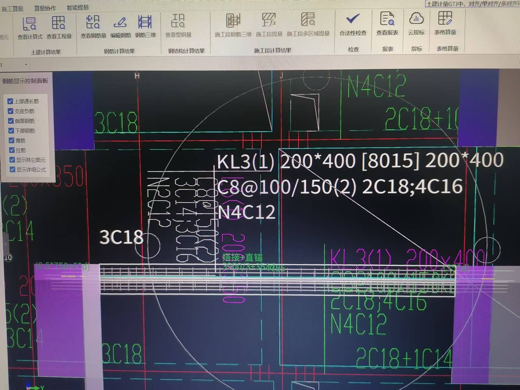Viewport: 520px width, 390px height.
Task: Click 钢筋显示控制面板 panel title
Action: pyautogui.click(x=25, y=81)
